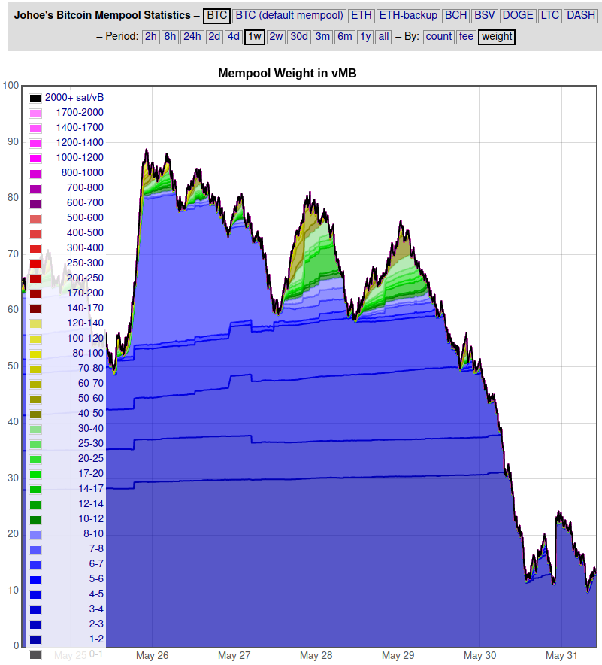Display chart by fee
Image resolution: width=602 pixels, height=665 pixels.
[466, 37]
